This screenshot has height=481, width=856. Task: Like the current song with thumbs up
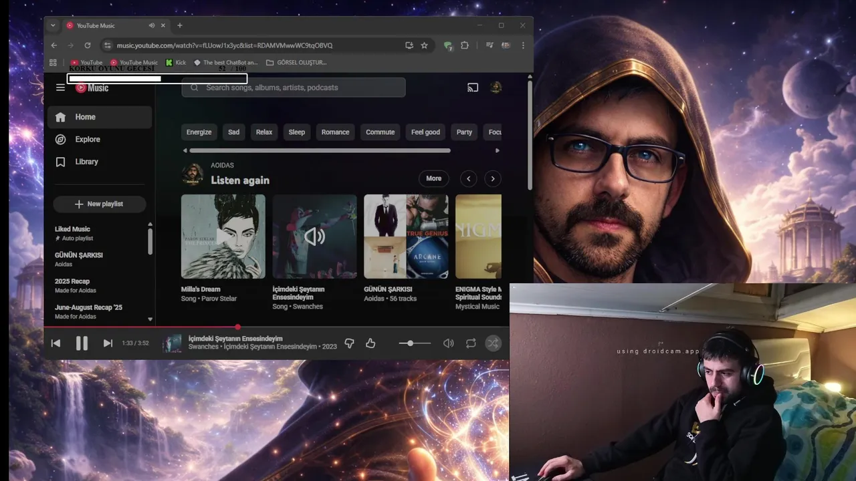point(370,343)
